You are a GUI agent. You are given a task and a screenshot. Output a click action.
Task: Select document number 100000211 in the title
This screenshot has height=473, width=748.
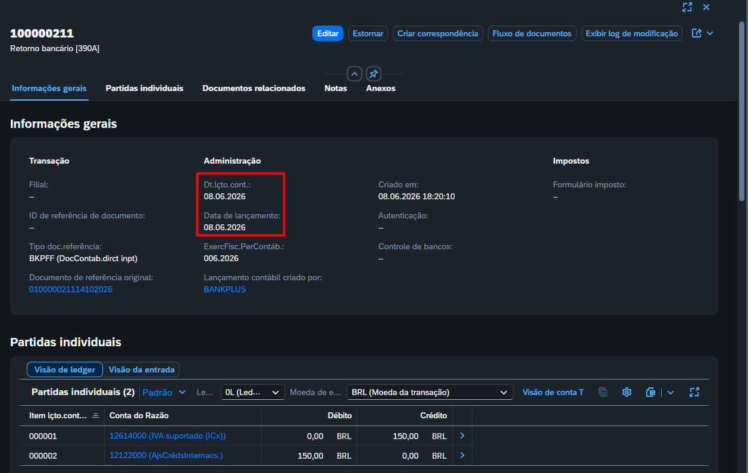[x=42, y=33]
